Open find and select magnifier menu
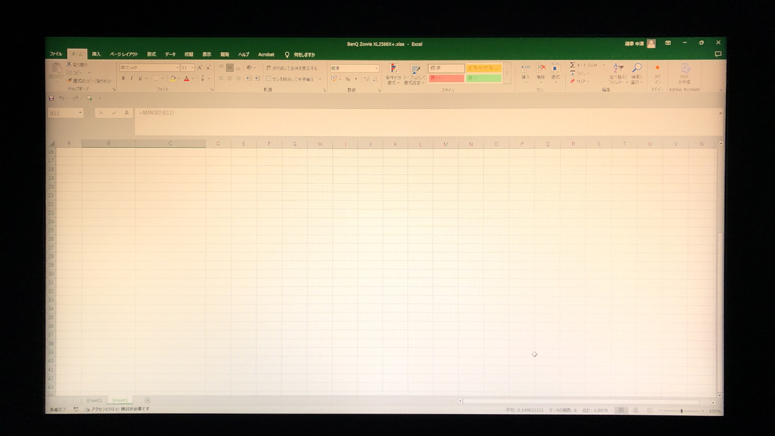The width and height of the screenshot is (775, 436). click(636, 73)
